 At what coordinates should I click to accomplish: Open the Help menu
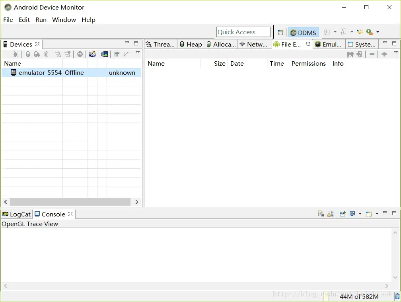point(88,19)
